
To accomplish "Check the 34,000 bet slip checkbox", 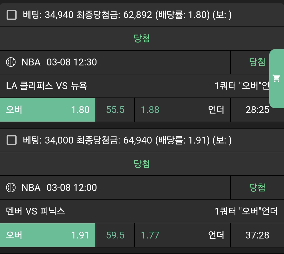I will 12,140.
